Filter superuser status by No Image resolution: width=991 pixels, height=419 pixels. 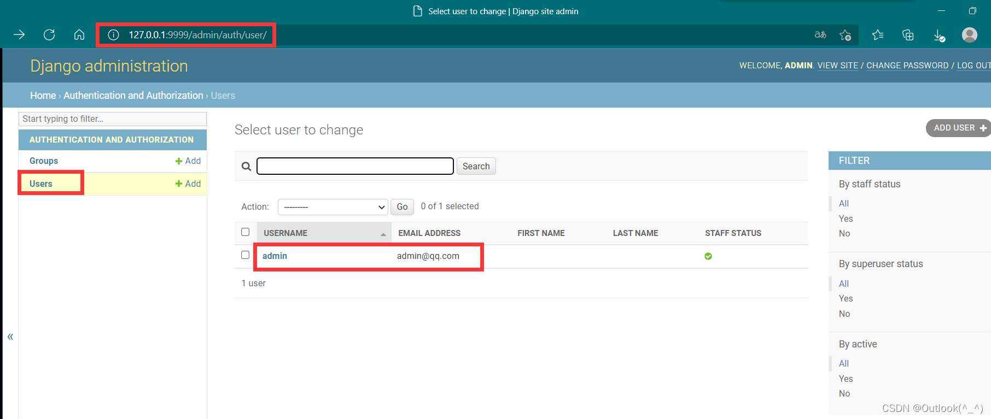(844, 314)
